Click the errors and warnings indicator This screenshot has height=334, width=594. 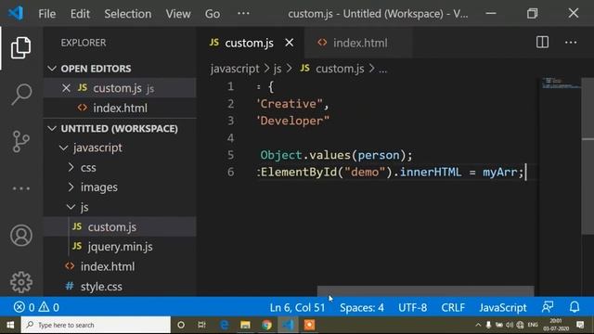pos(36,307)
